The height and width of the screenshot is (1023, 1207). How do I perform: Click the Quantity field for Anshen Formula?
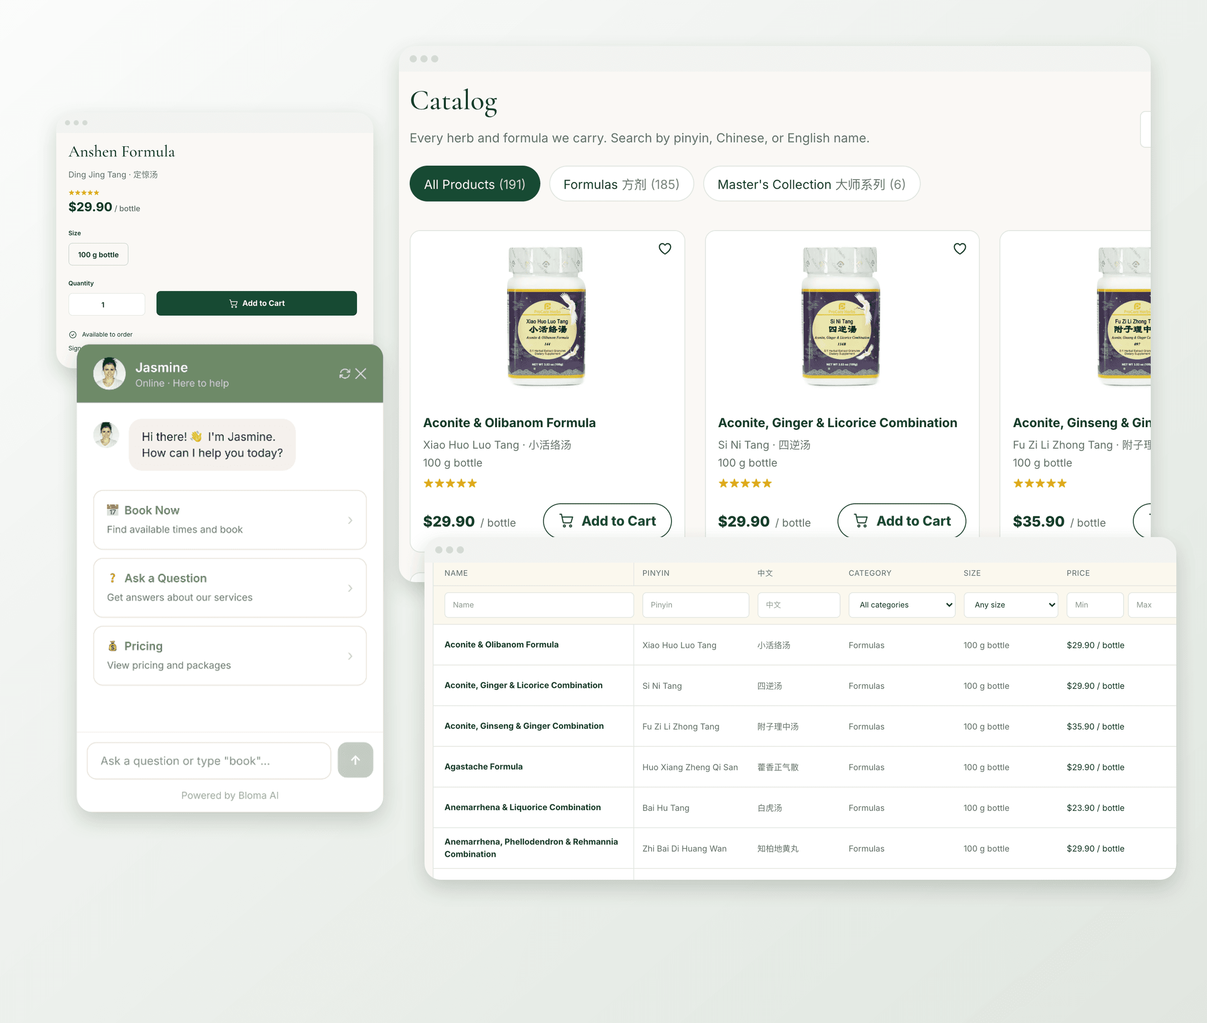(107, 304)
